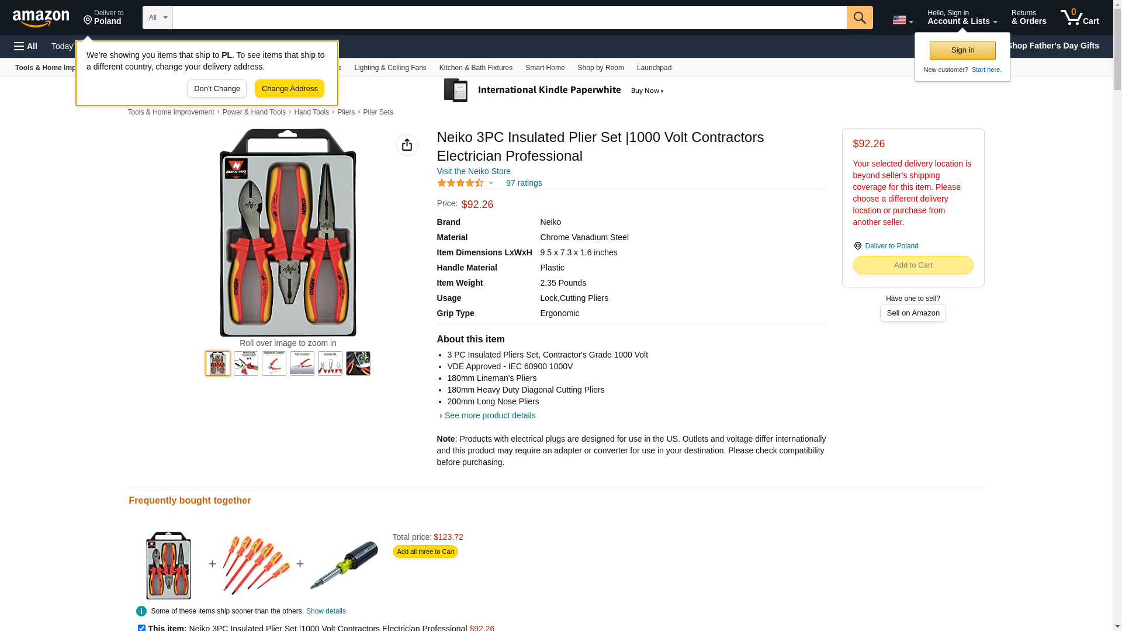Click the share icon beside product image
The width and height of the screenshot is (1122, 631).
coord(407,145)
